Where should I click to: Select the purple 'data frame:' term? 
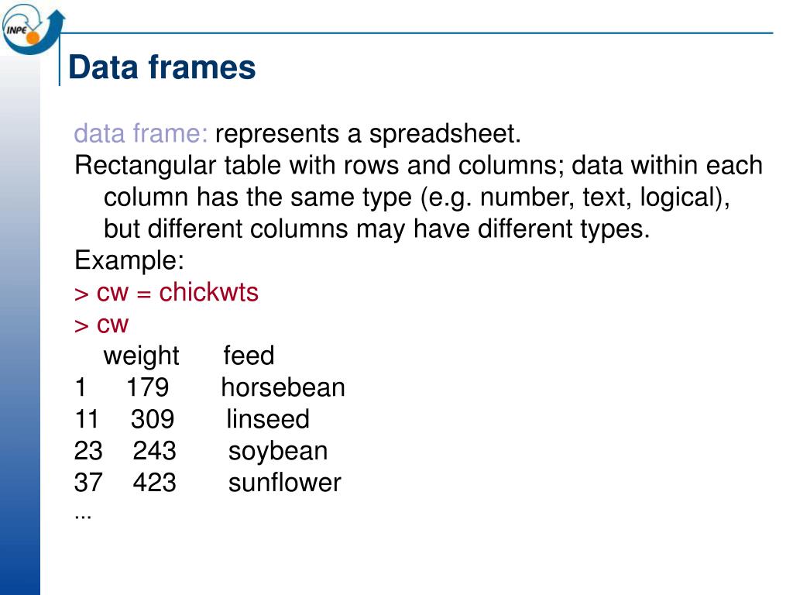point(141,134)
